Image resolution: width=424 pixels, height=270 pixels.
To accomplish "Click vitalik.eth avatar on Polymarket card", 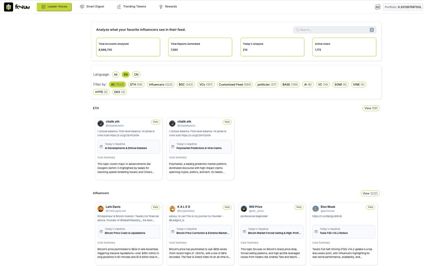I will 172,123.
